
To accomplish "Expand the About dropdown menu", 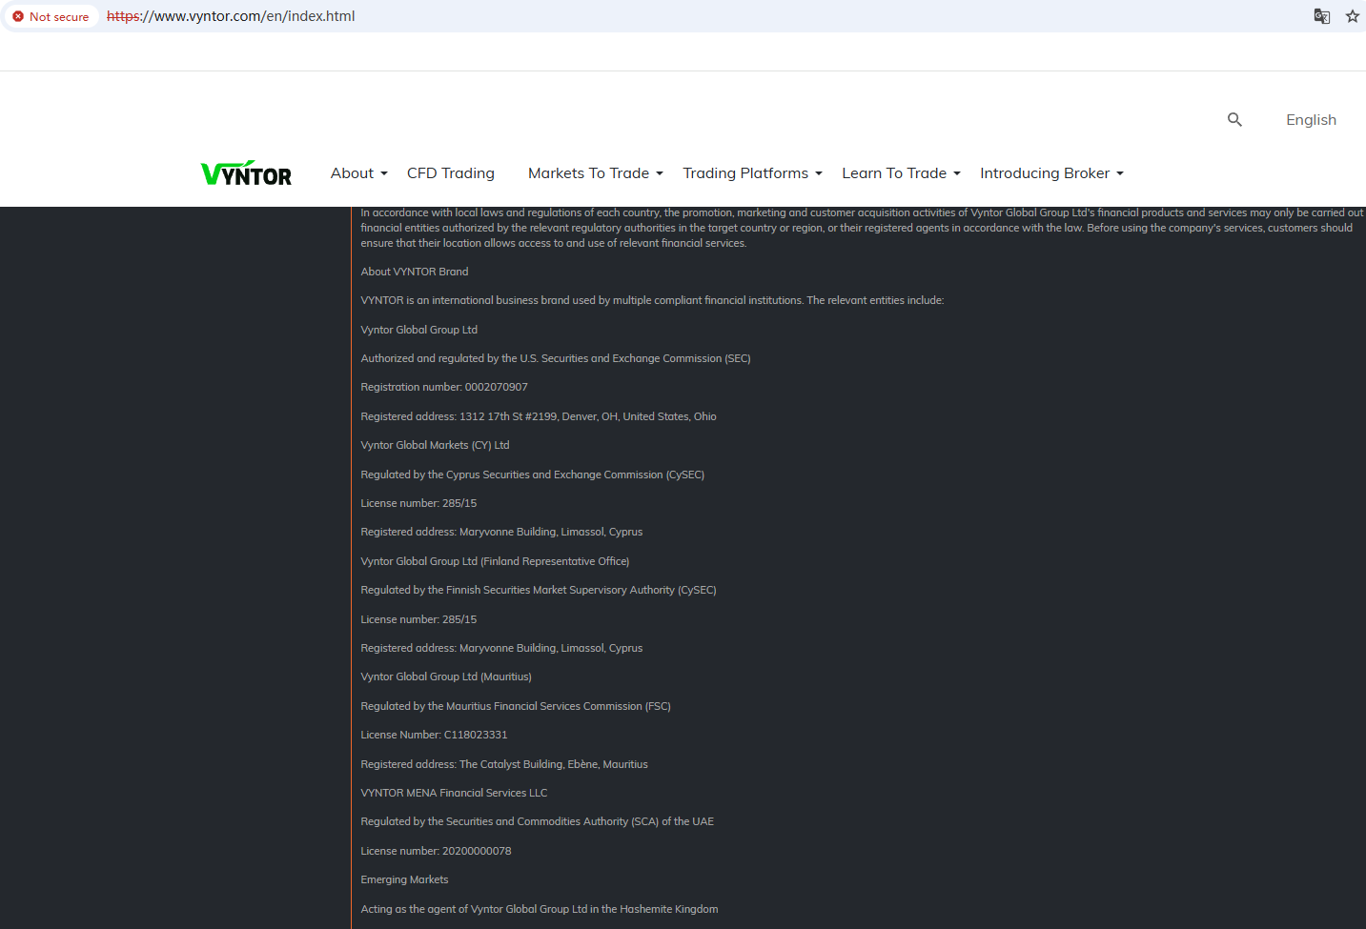I will [x=359, y=173].
